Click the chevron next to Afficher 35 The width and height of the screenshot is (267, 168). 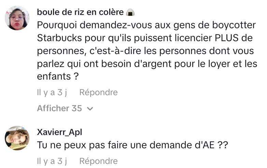click(x=90, y=109)
